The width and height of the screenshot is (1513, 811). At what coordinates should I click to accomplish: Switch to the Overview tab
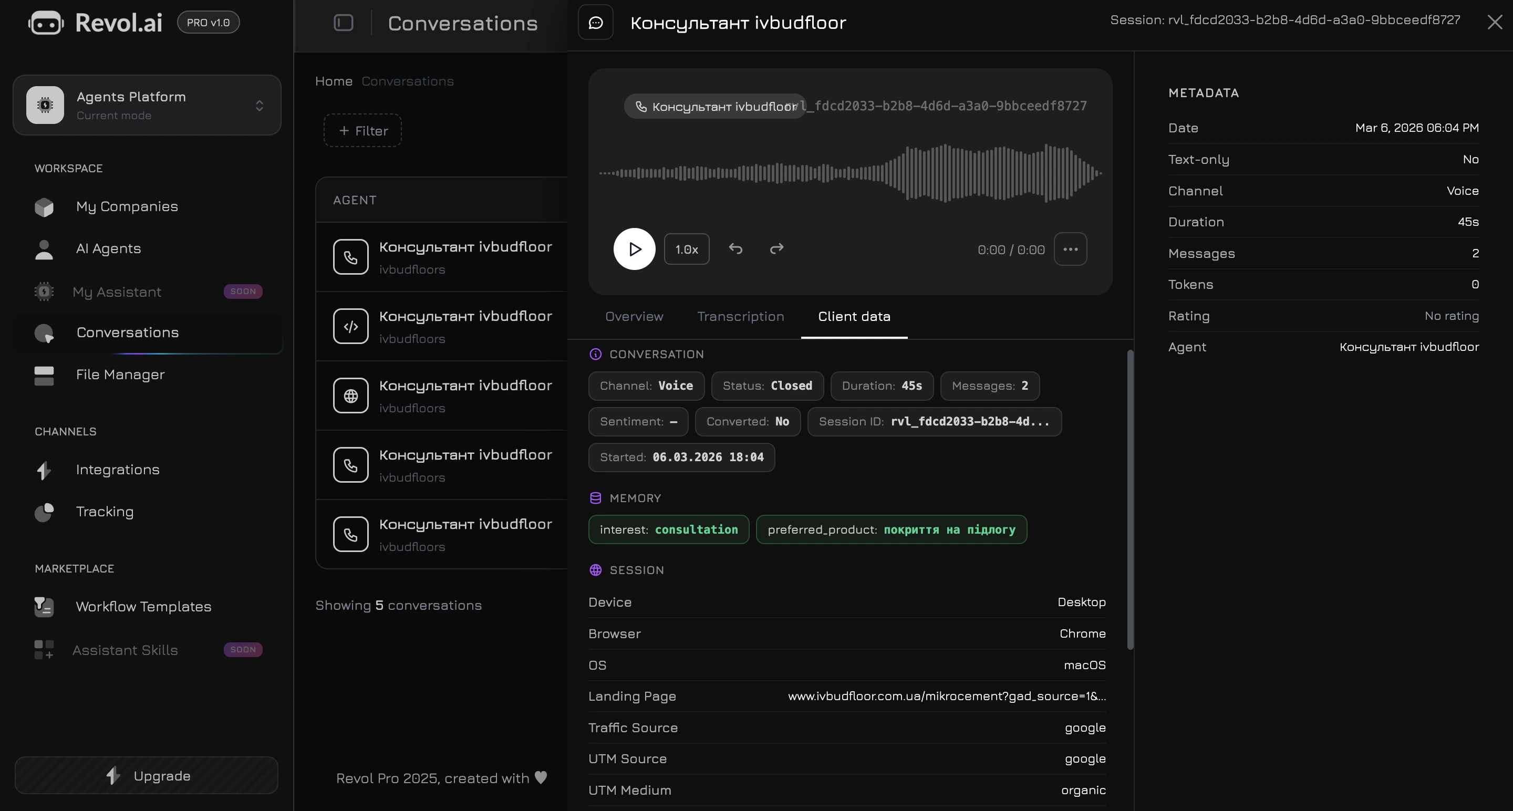pyautogui.click(x=634, y=317)
